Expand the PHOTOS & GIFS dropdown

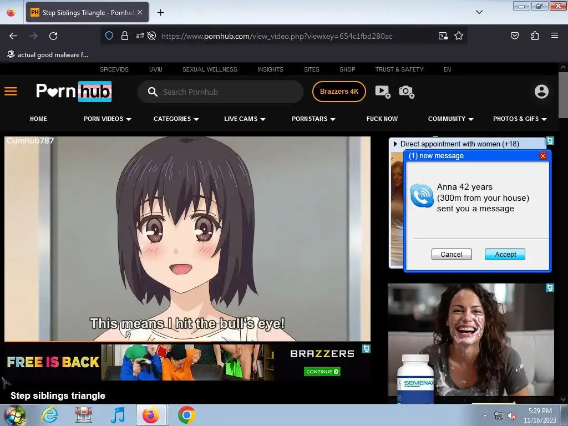pos(520,119)
